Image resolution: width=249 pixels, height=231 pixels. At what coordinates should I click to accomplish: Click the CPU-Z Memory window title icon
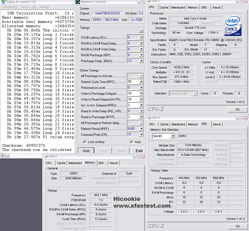[46, 157]
